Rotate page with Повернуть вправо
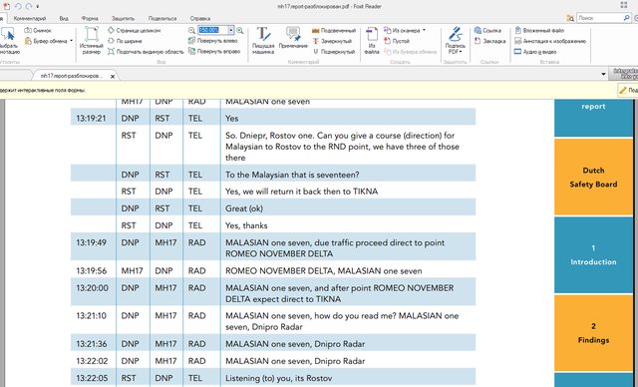638x387 pixels. coord(214,51)
